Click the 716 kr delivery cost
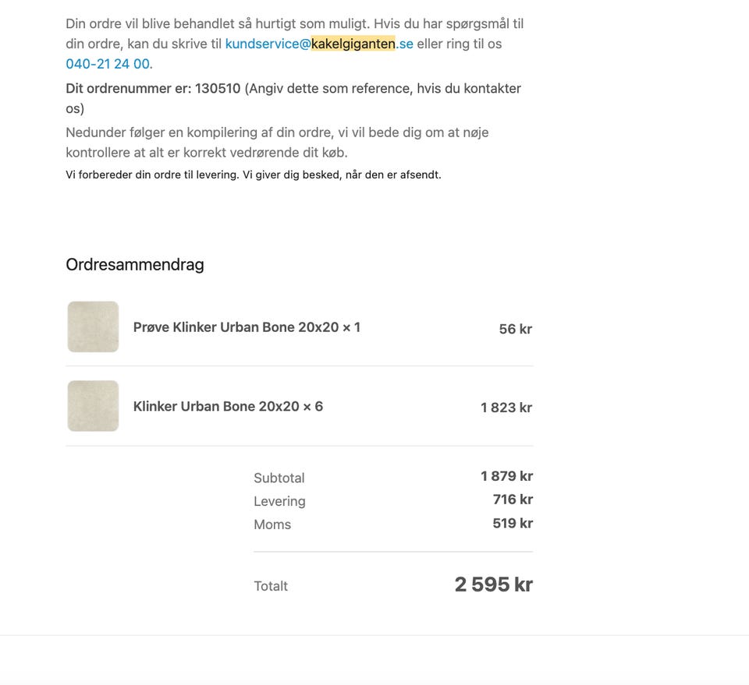The height and width of the screenshot is (685, 749). (x=513, y=500)
